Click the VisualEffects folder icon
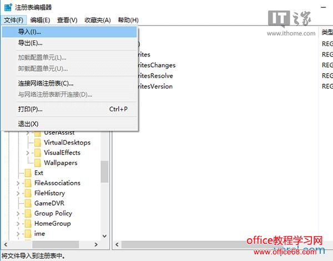The height and width of the screenshot is (261, 333). click(x=38, y=152)
